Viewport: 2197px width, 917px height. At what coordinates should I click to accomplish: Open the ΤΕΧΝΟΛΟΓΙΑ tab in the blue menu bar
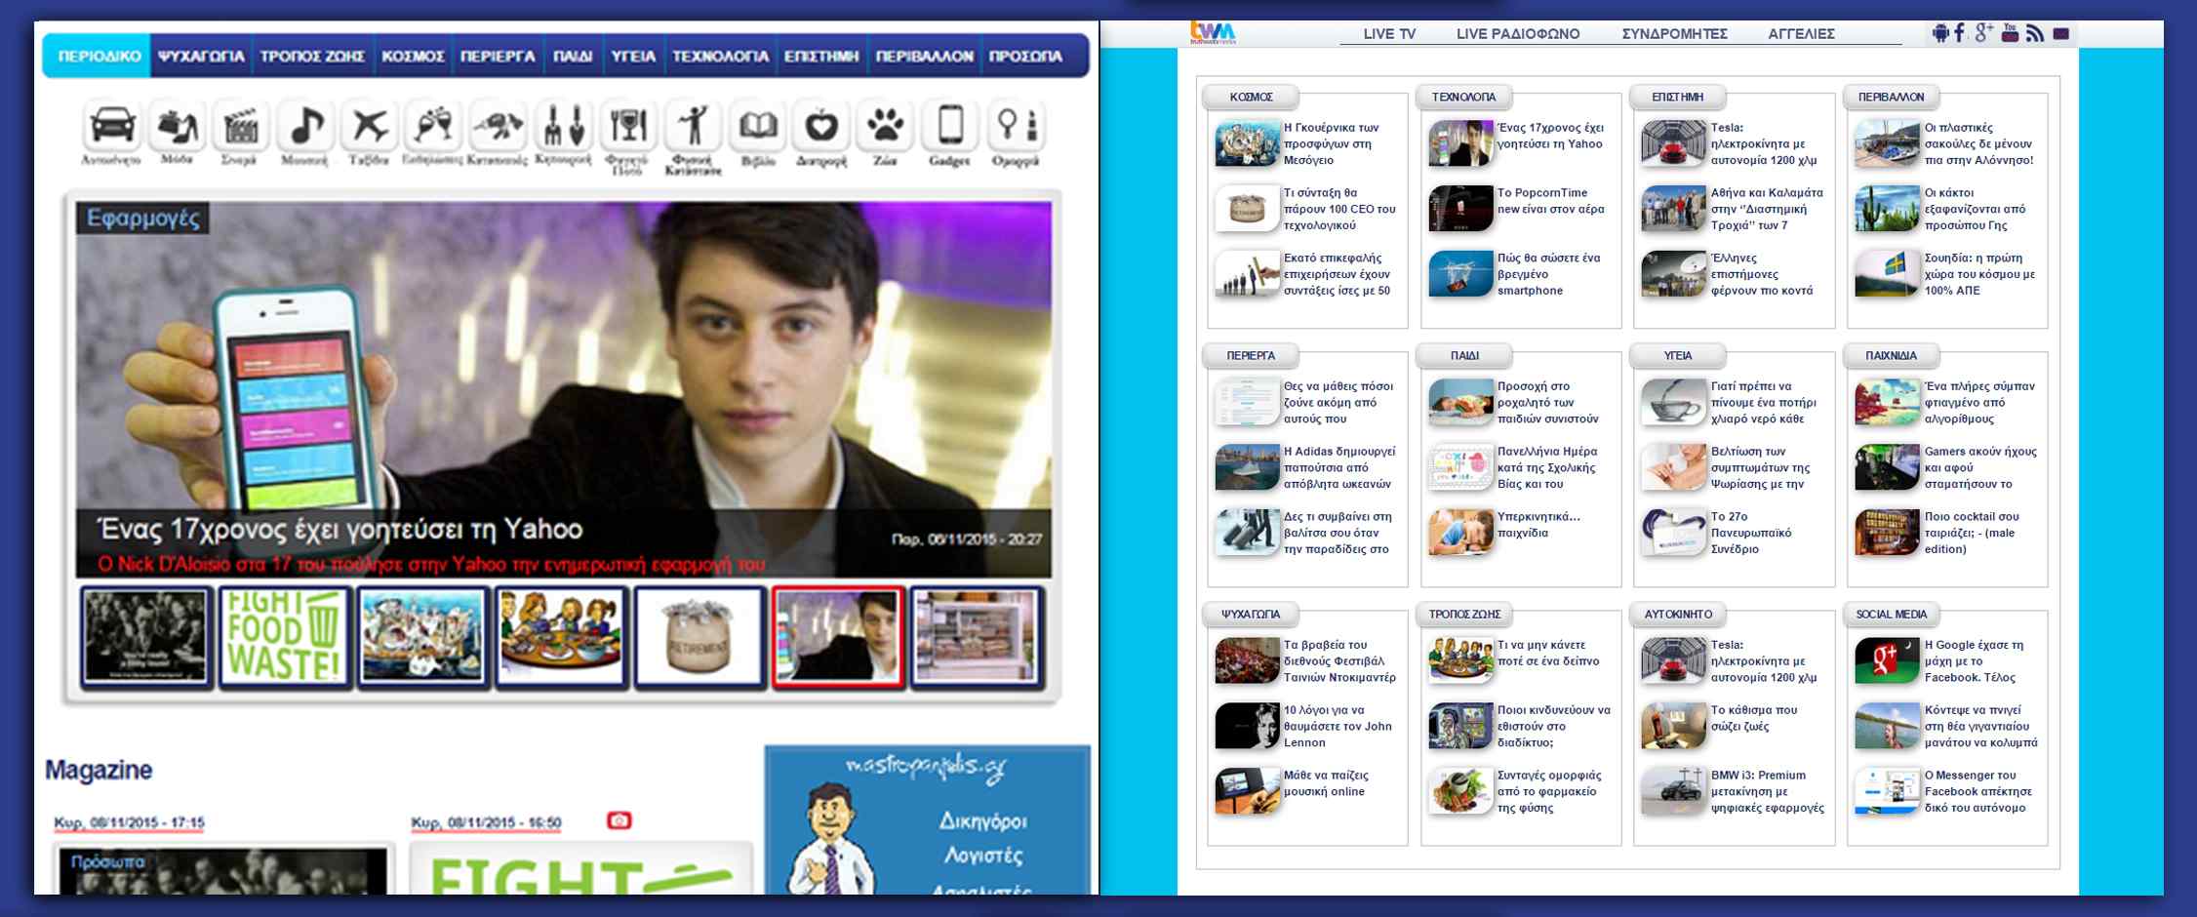pyautogui.click(x=720, y=57)
